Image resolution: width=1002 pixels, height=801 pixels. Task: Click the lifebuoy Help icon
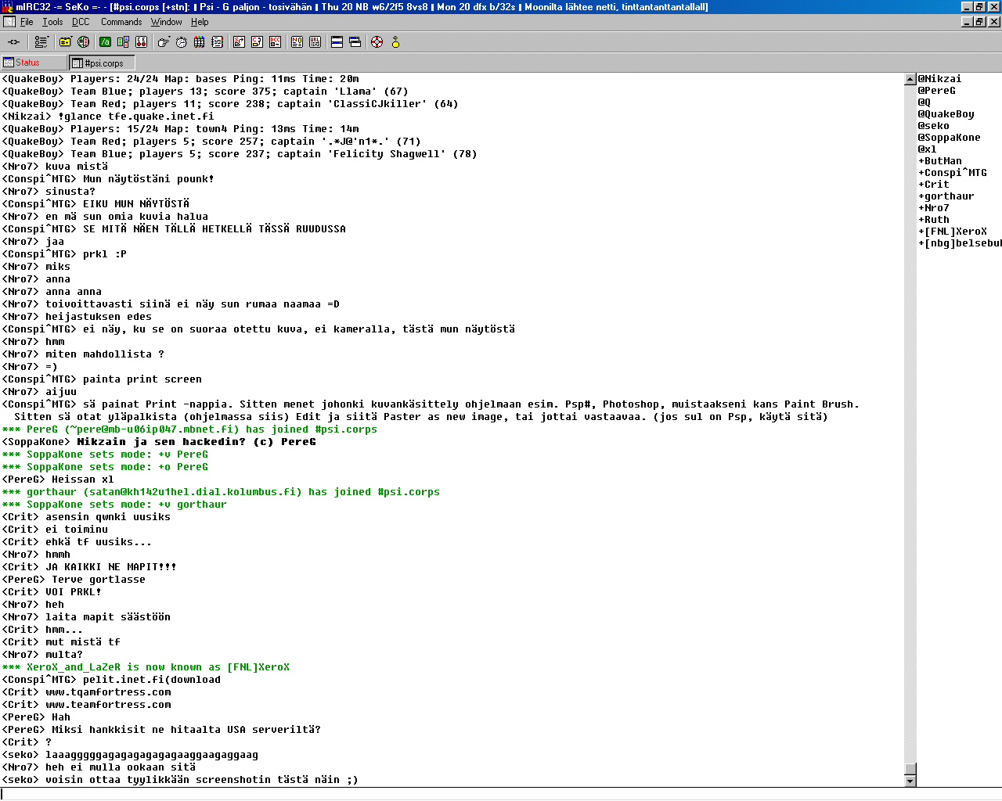377,42
